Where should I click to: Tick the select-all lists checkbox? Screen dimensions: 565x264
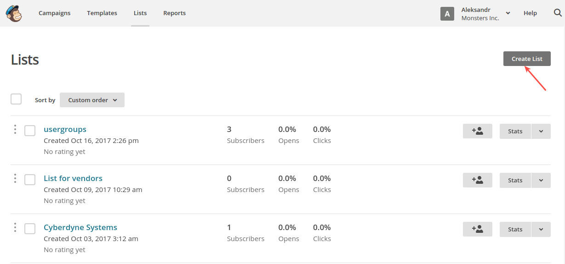(x=16, y=99)
